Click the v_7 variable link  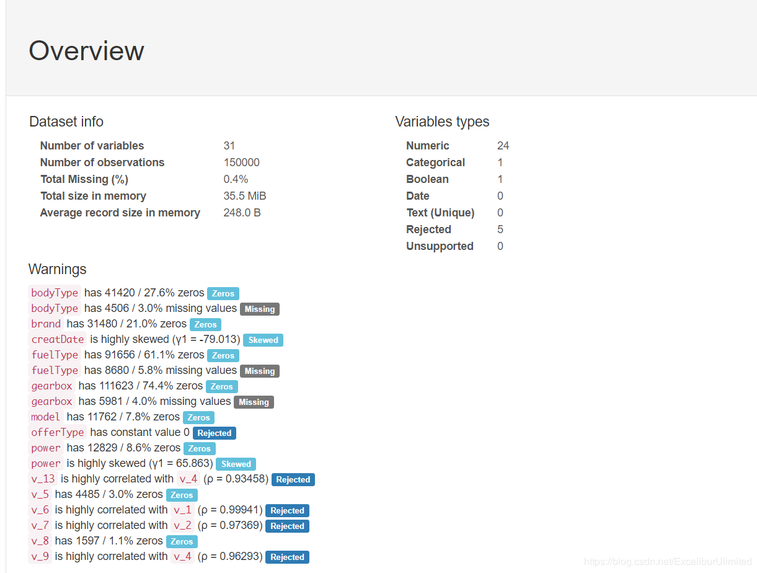click(x=40, y=525)
